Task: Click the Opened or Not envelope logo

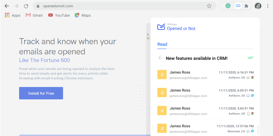Action: (161, 27)
